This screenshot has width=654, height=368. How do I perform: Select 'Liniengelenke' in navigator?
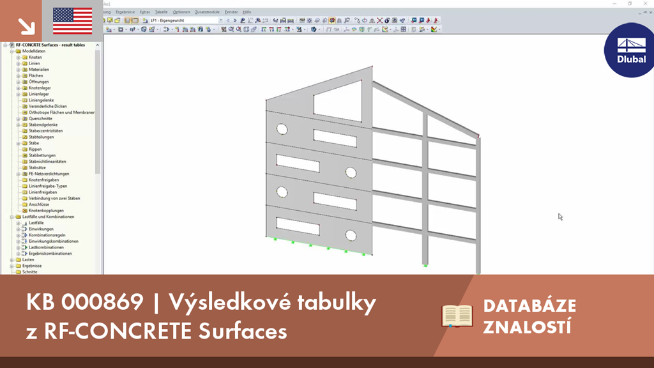(42, 100)
